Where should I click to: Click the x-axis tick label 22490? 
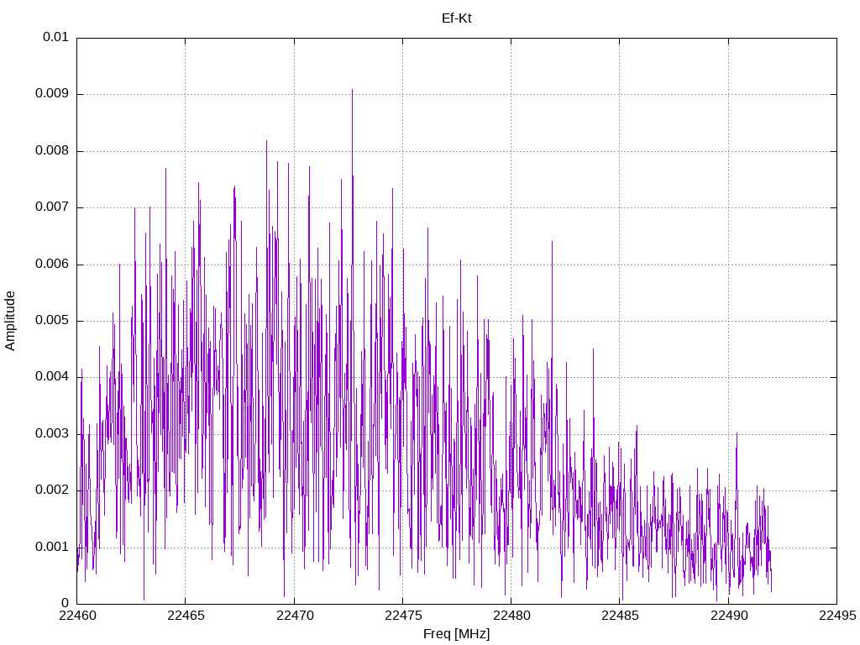(x=729, y=616)
